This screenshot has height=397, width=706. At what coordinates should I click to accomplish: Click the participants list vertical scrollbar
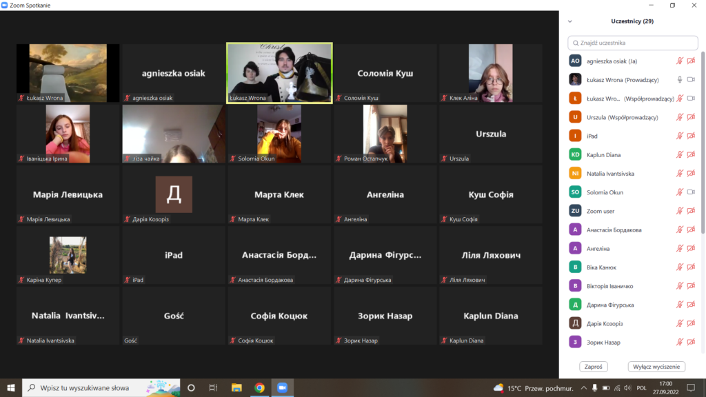click(703, 138)
